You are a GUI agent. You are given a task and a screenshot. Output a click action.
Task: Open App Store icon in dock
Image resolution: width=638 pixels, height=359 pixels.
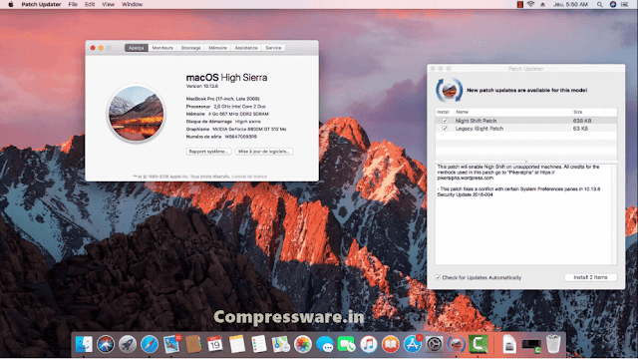click(413, 344)
